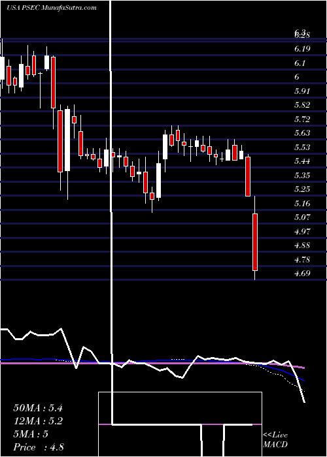The width and height of the screenshot is (327, 457).
Task: Click the last long red candle near 4.88
Action: [x=255, y=242]
